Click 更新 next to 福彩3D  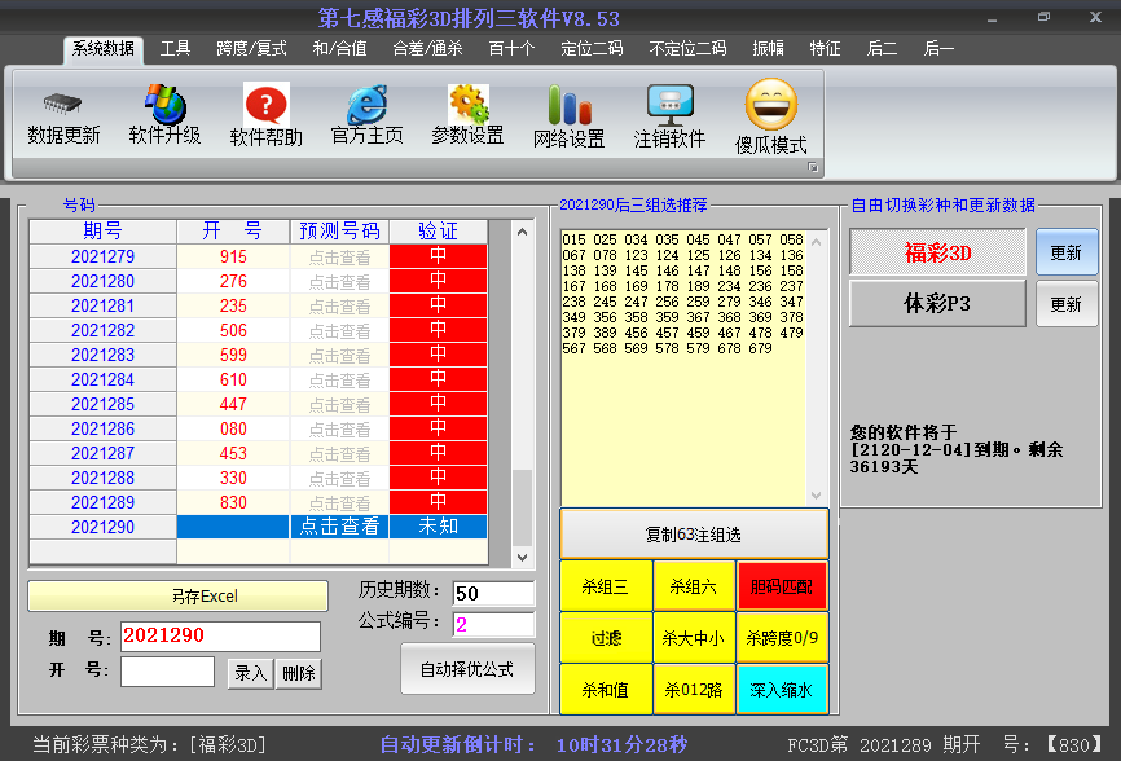pyautogui.click(x=1067, y=252)
